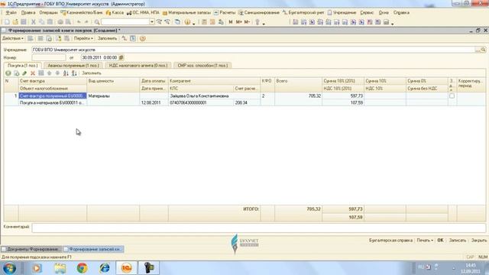Image resolution: width=489 pixels, height=275 pixels.
Task: Switch to НДС налогового агента tab
Action: (x=138, y=66)
